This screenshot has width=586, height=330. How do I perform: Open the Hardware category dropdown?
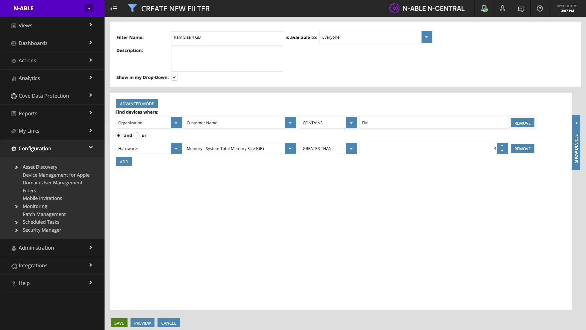176,149
